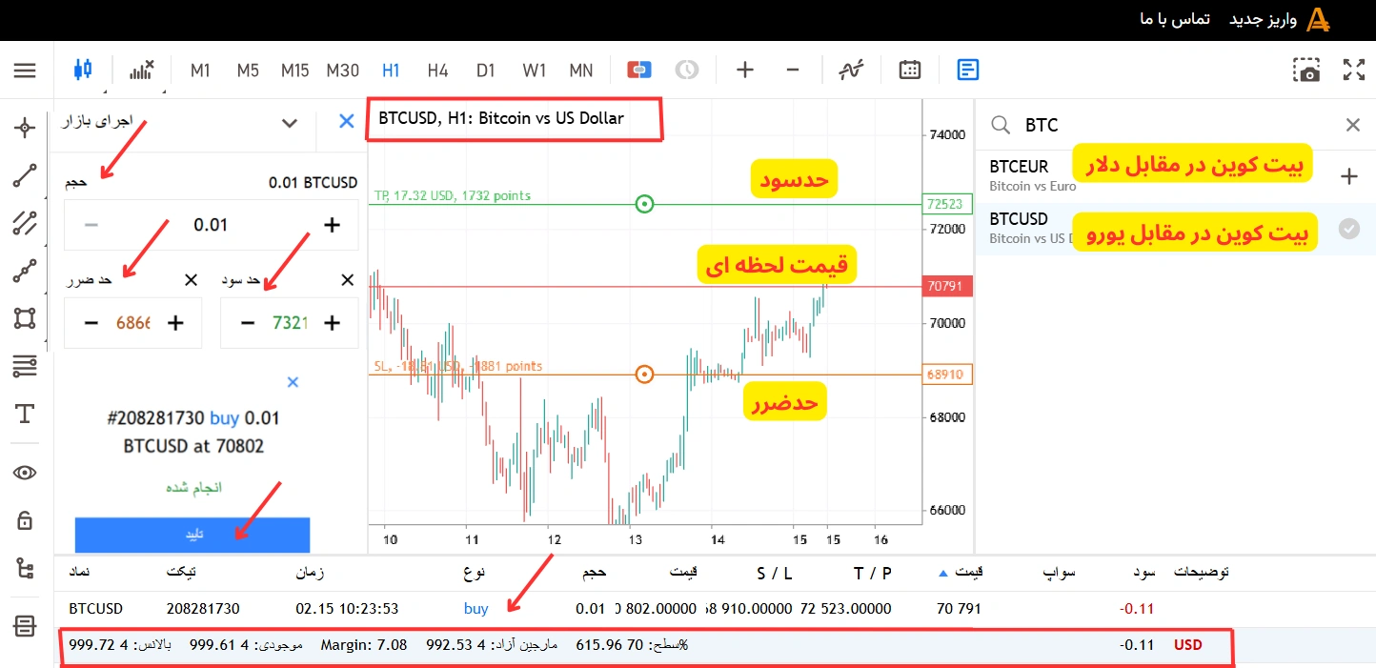This screenshot has height=668, width=1376.
Task: Decrease volume with minus button
Action: [x=91, y=225]
